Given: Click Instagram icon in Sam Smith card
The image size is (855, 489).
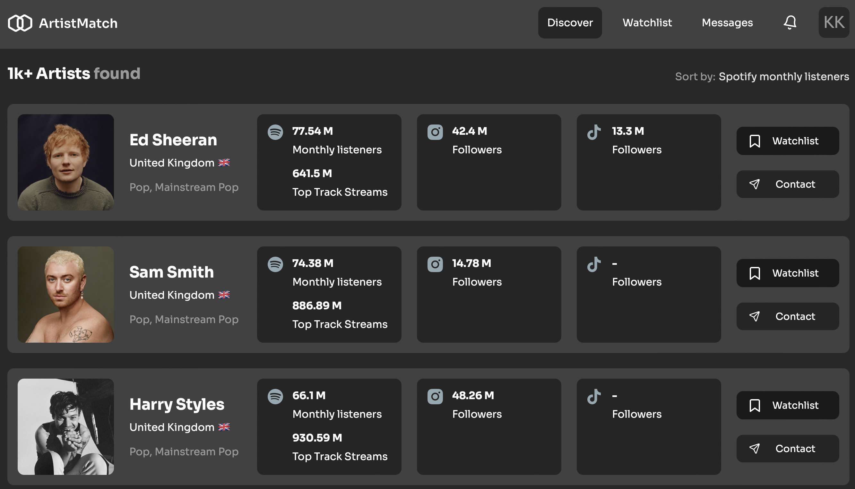Looking at the screenshot, I should (435, 264).
